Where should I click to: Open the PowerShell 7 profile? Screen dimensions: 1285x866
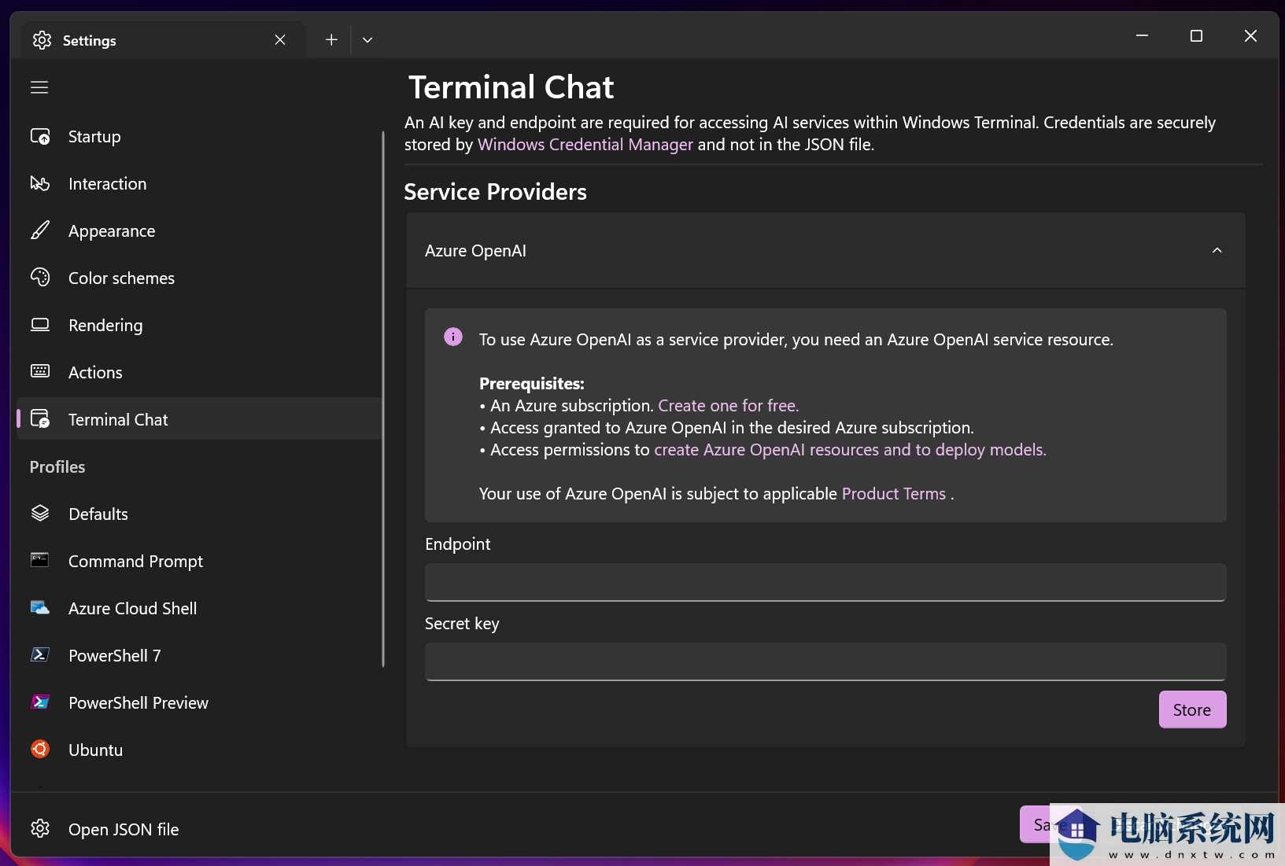tap(199, 656)
